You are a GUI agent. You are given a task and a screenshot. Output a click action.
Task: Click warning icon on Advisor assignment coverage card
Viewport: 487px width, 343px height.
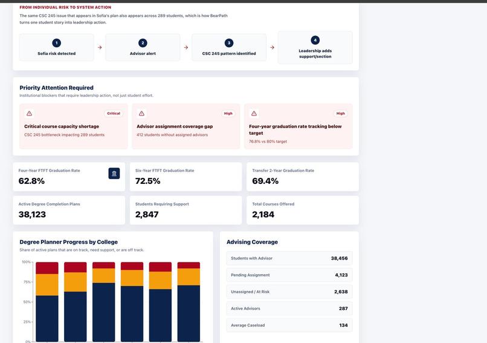coord(141,114)
